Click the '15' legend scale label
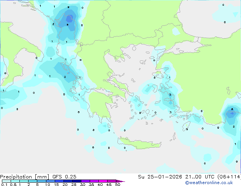This screenshot has height=186, width=241. pos(56,184)
